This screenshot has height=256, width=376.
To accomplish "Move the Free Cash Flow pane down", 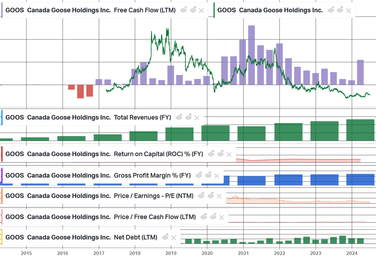I will coord(193,10).
